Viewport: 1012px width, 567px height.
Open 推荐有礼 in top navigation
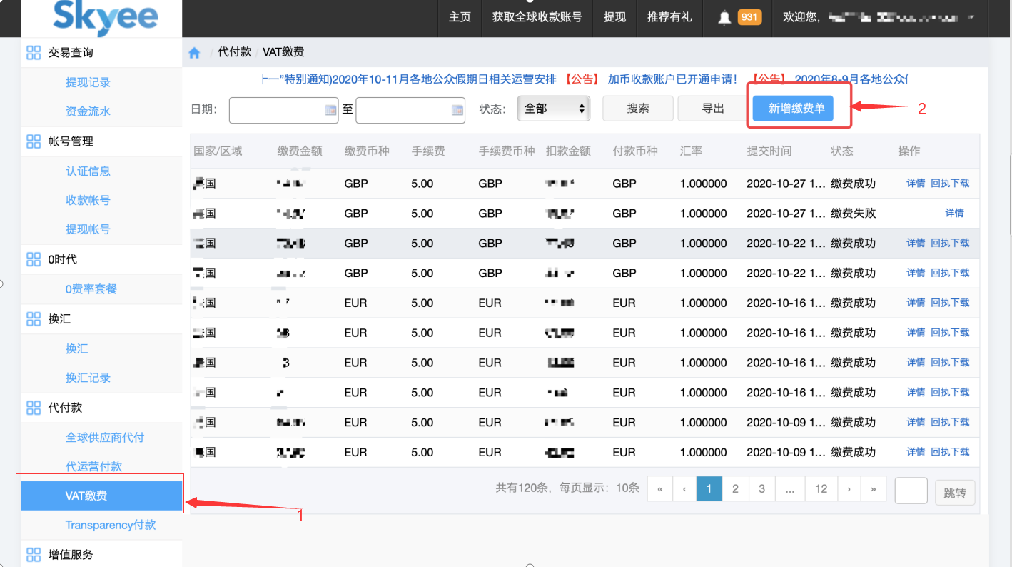pyautogui.click(x=669, y=17)
